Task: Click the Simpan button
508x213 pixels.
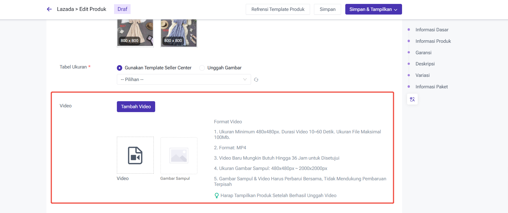Action: pyautogui.click(x=327, y=9)
